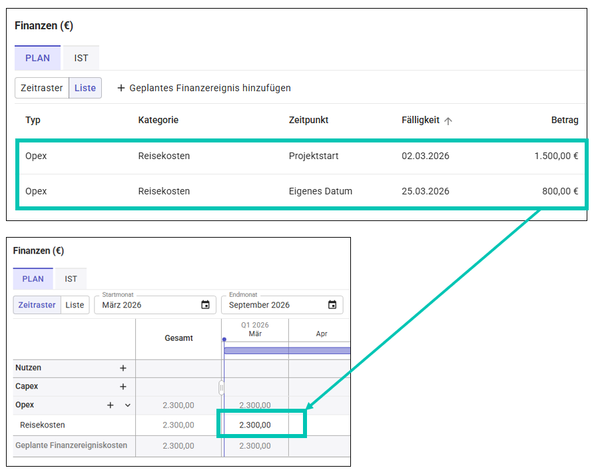Collapse the Opex row using its chevron
The image size is (598, 472).
[x=128, y=405]
